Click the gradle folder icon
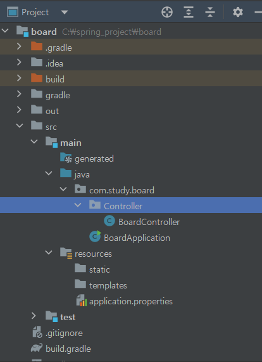Viewport: 262px width, 362px height. tap(37, 94)
